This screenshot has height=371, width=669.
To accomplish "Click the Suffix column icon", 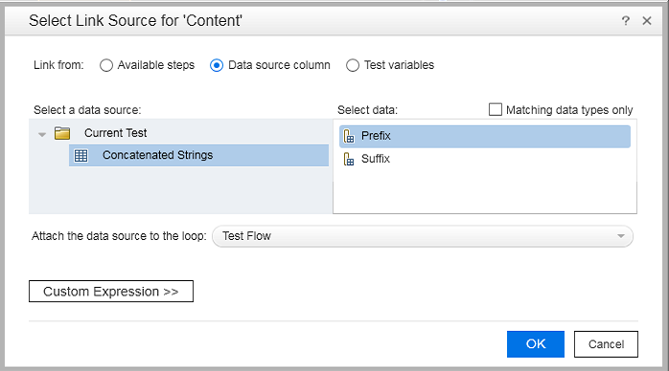I will 349,159.
